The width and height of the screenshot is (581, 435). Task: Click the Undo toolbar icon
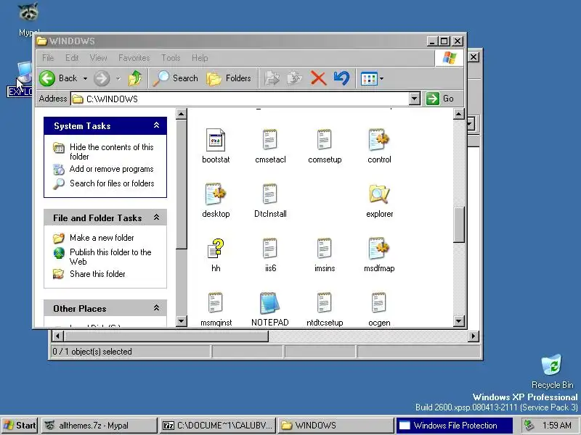pos(341,78)
